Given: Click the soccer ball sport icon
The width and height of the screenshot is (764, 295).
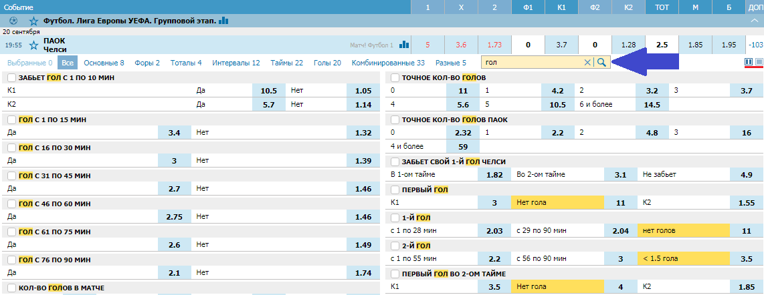Looking at the screenshot, I should click(13, 21).
